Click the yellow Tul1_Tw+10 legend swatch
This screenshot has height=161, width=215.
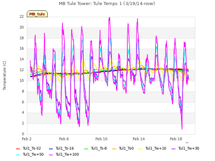pyautogui.click(x=141, y=149)
